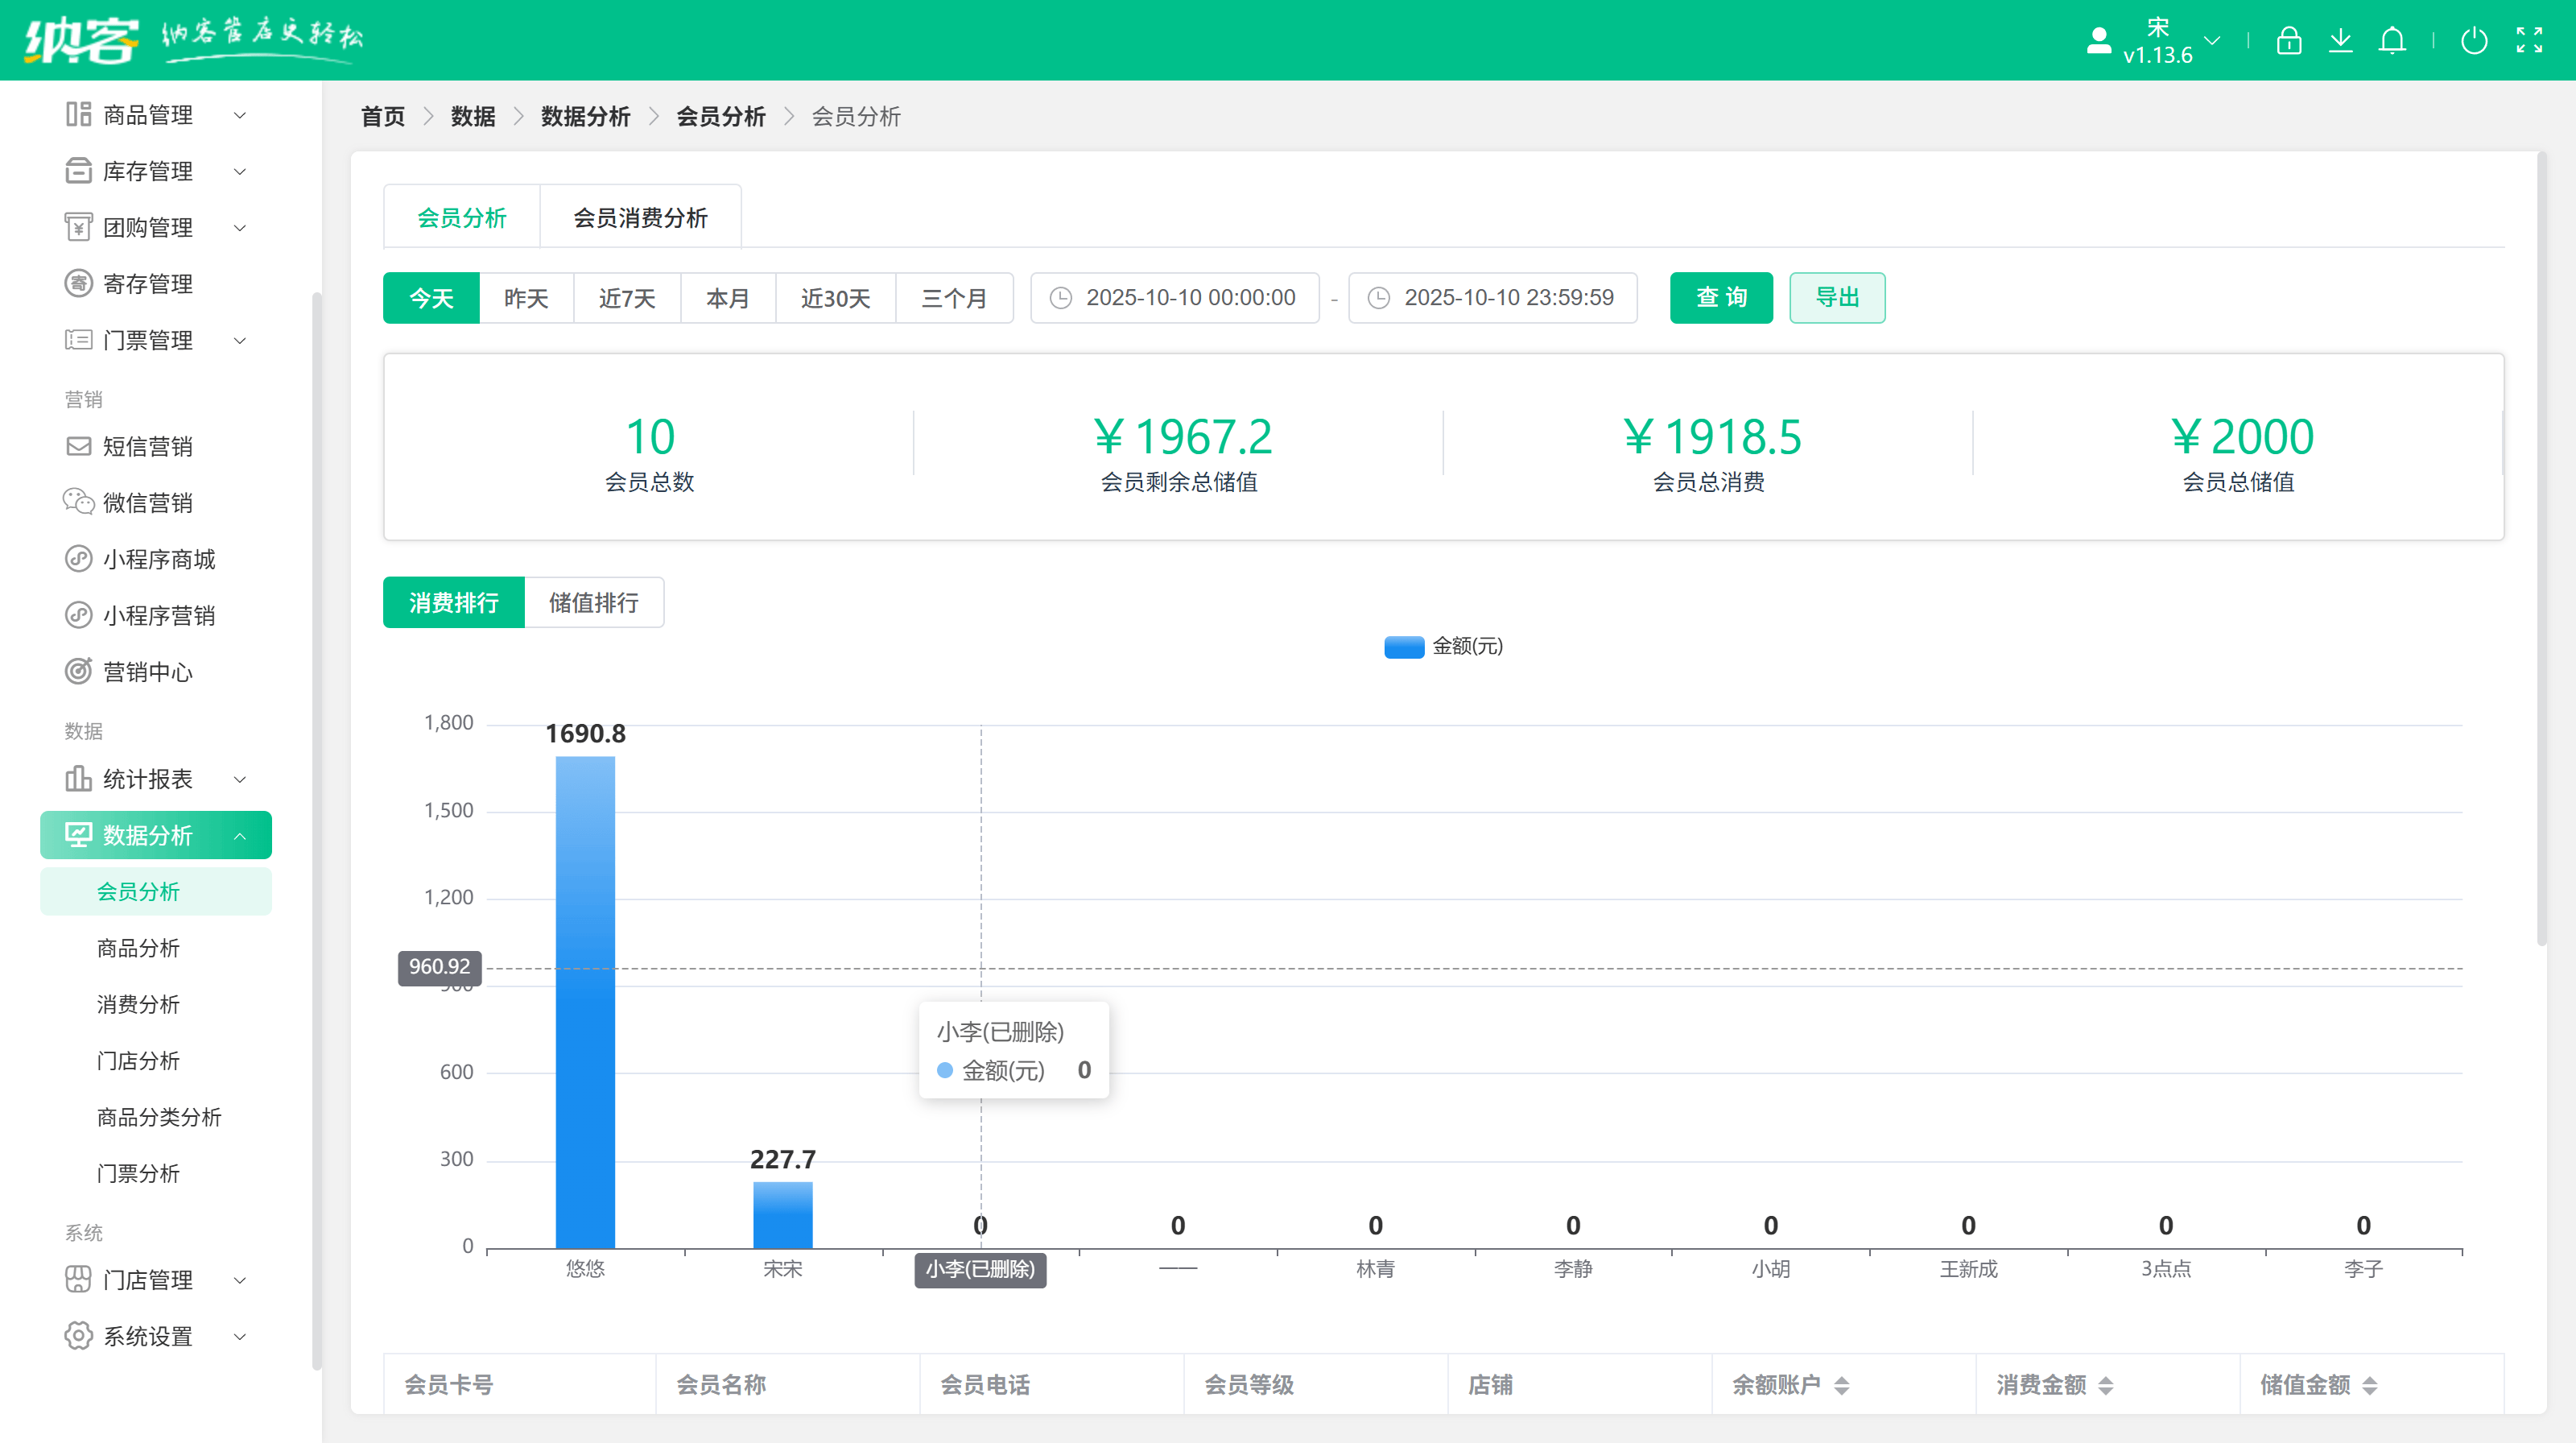Open 营销中心 from the sidebar

coord(147,672)
